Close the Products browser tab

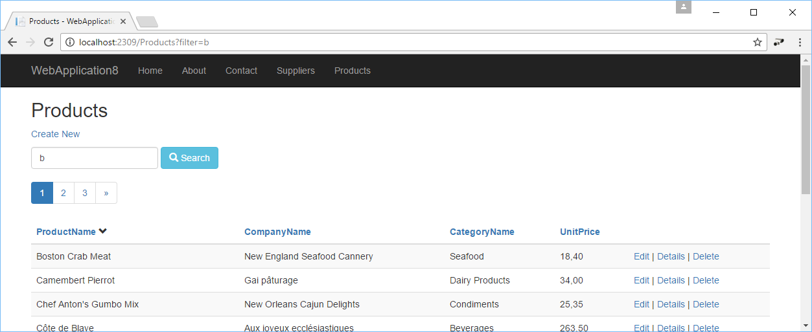tap(123, 21)
